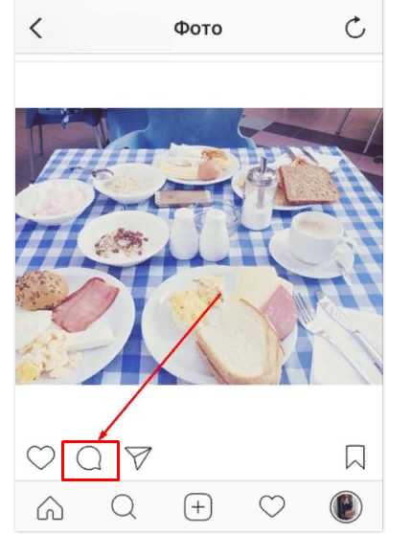Screen dimensions: 411x534
Task: Open the Search tab magnifier
Action: (x=124, y=507)
